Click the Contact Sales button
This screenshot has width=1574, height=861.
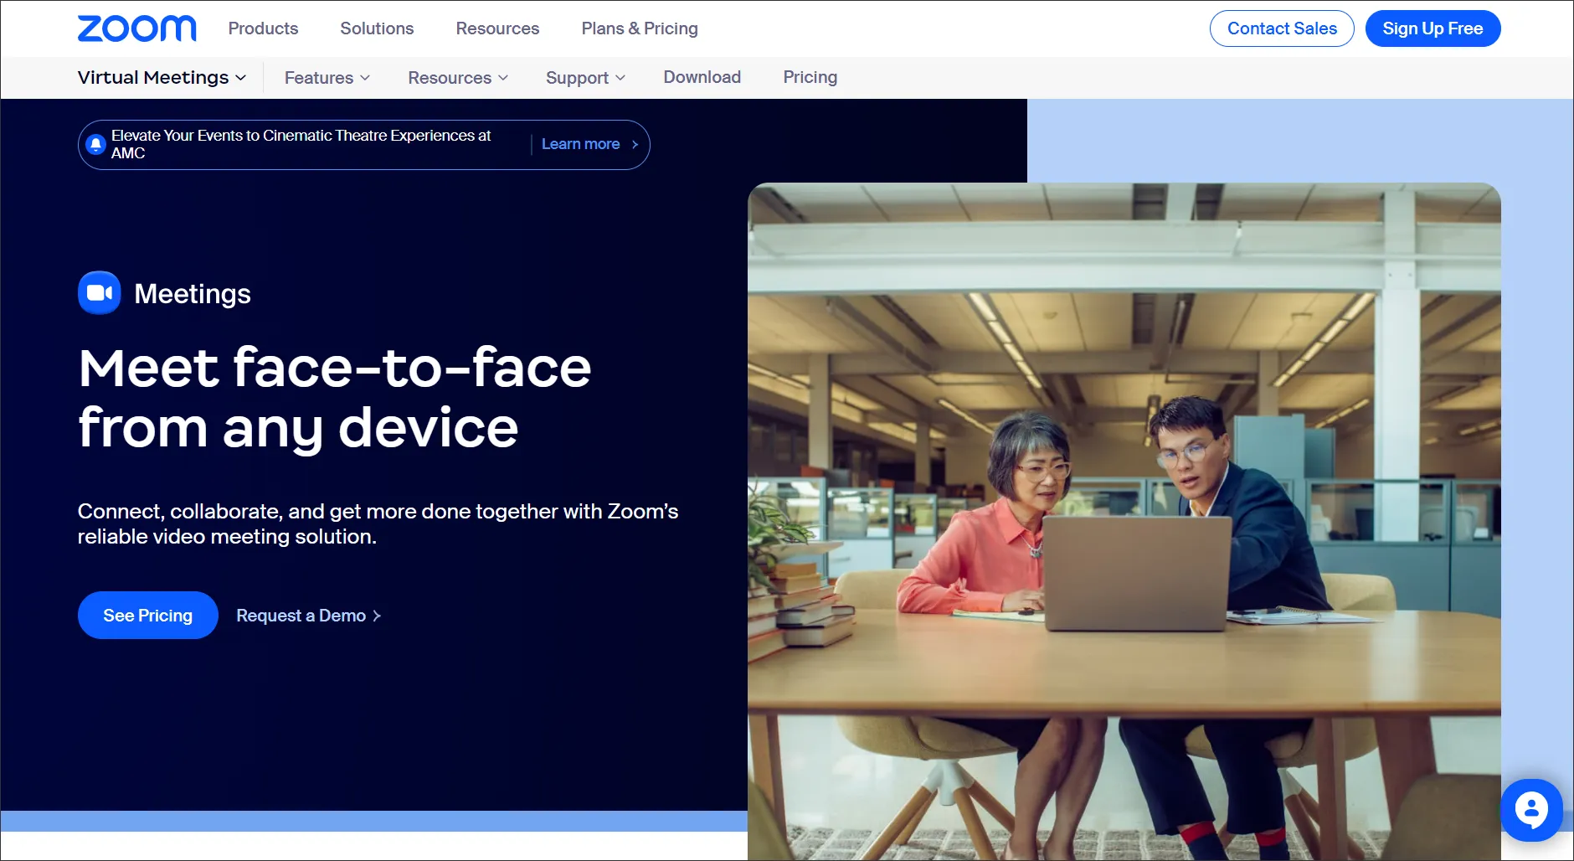coord(1282,28)
